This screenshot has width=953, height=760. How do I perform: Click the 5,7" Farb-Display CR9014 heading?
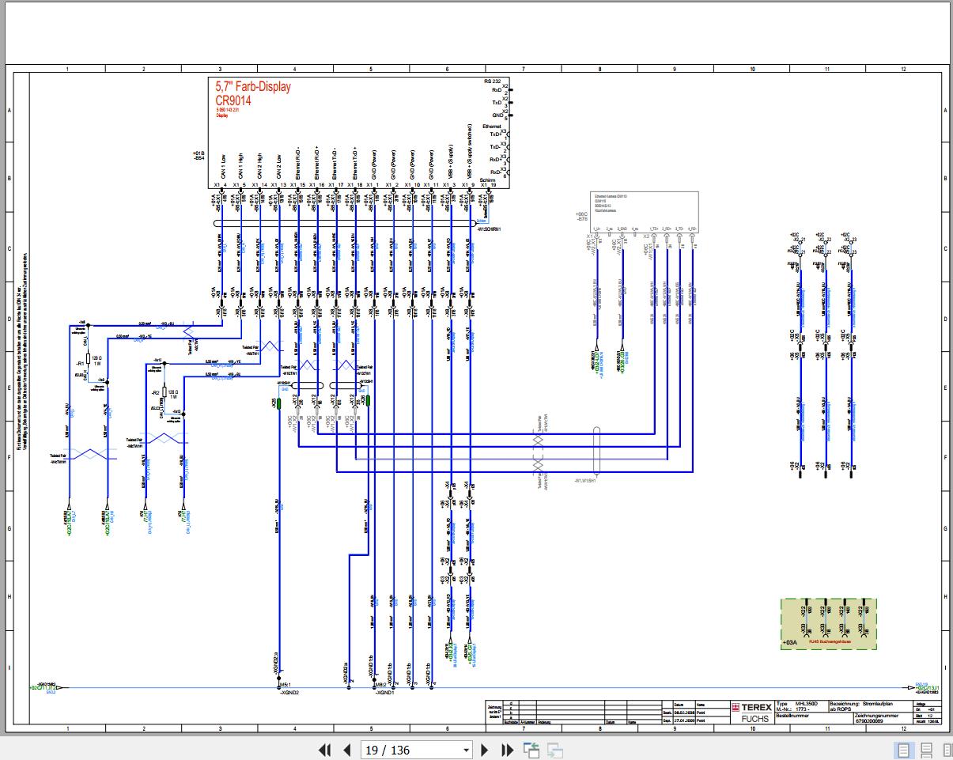click(252, 93)
